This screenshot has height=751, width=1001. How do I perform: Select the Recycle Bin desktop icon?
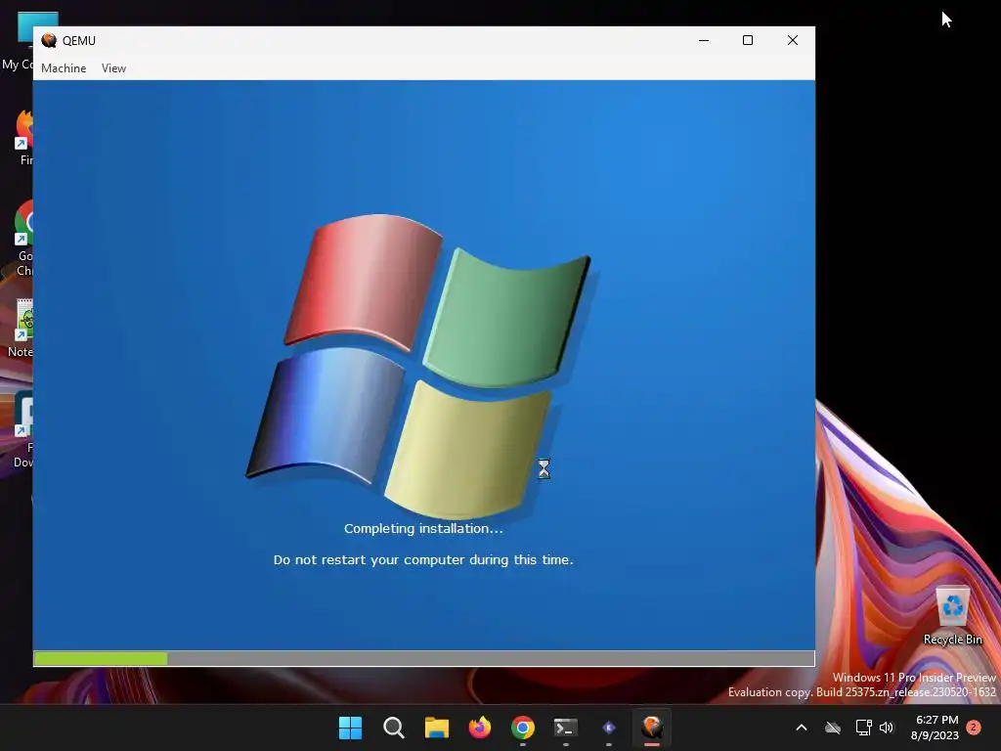(x=952, y=616)
